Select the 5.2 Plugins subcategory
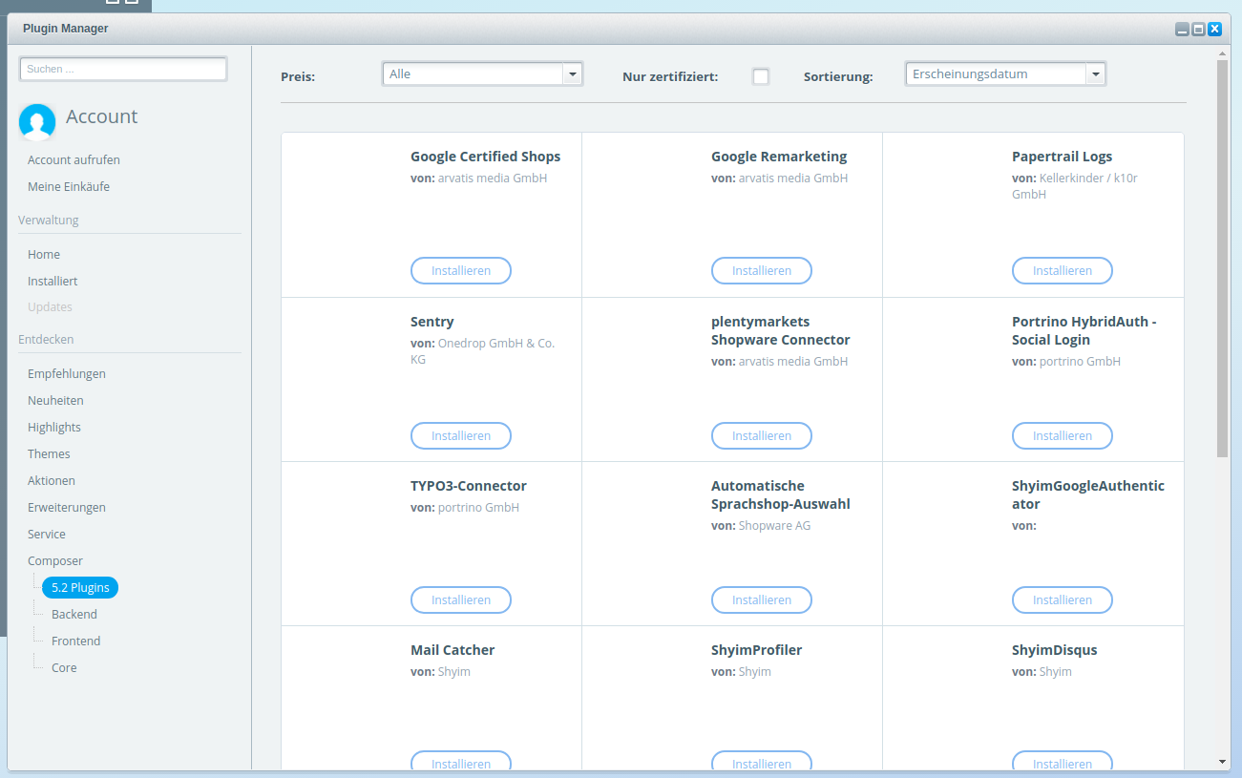Viewport: 1242px width, 778px height. tap(80, 587)
